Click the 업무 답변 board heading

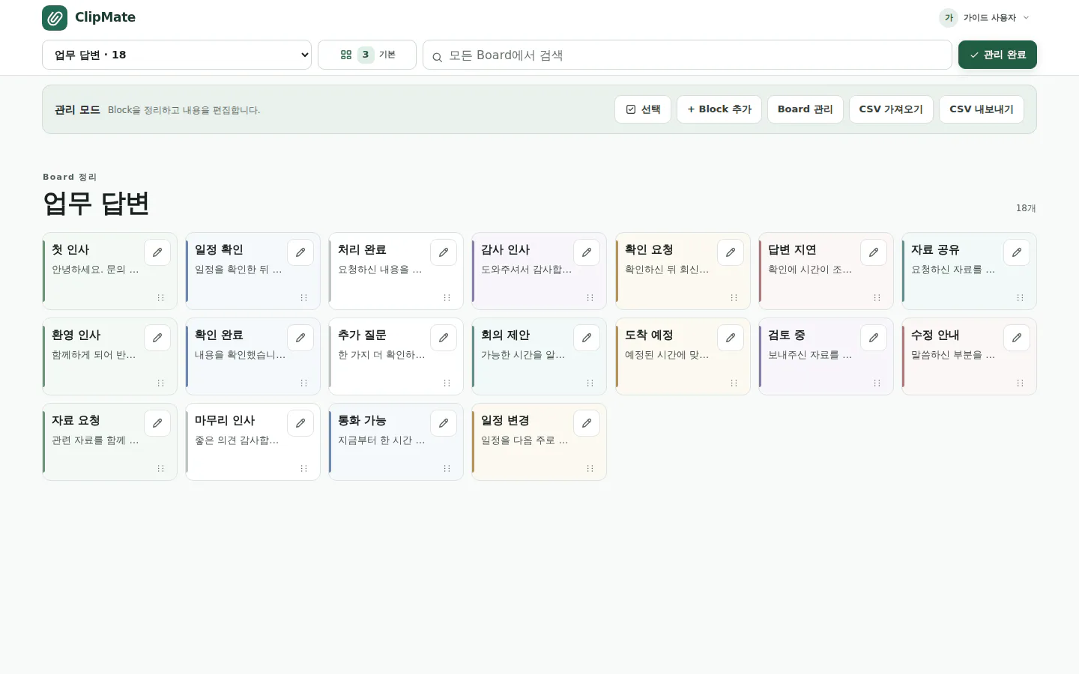(96, 203)
